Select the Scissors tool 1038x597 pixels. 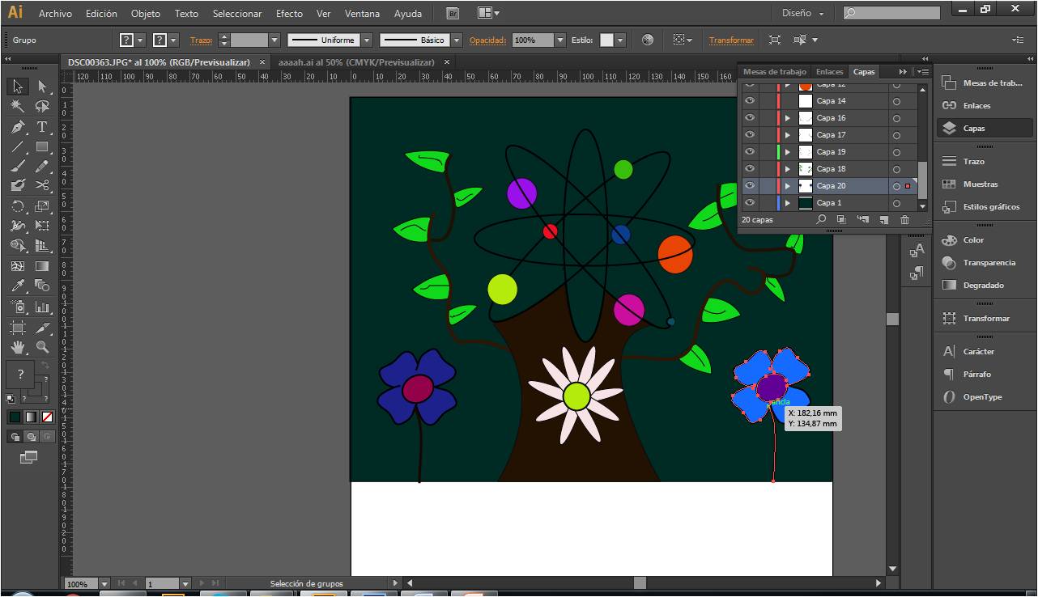point(42,185)
